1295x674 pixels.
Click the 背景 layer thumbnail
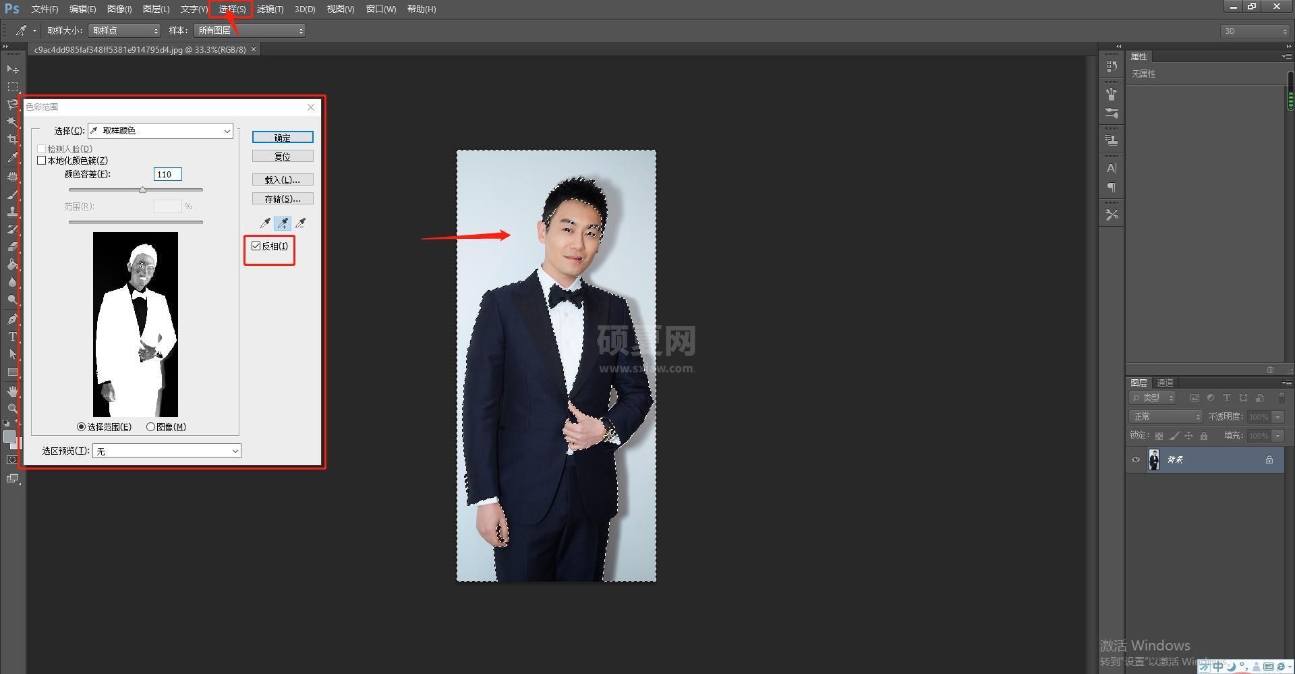pyautogui.click(x=1154, y=460)
